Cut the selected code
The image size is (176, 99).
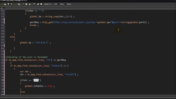click(23, 4)
